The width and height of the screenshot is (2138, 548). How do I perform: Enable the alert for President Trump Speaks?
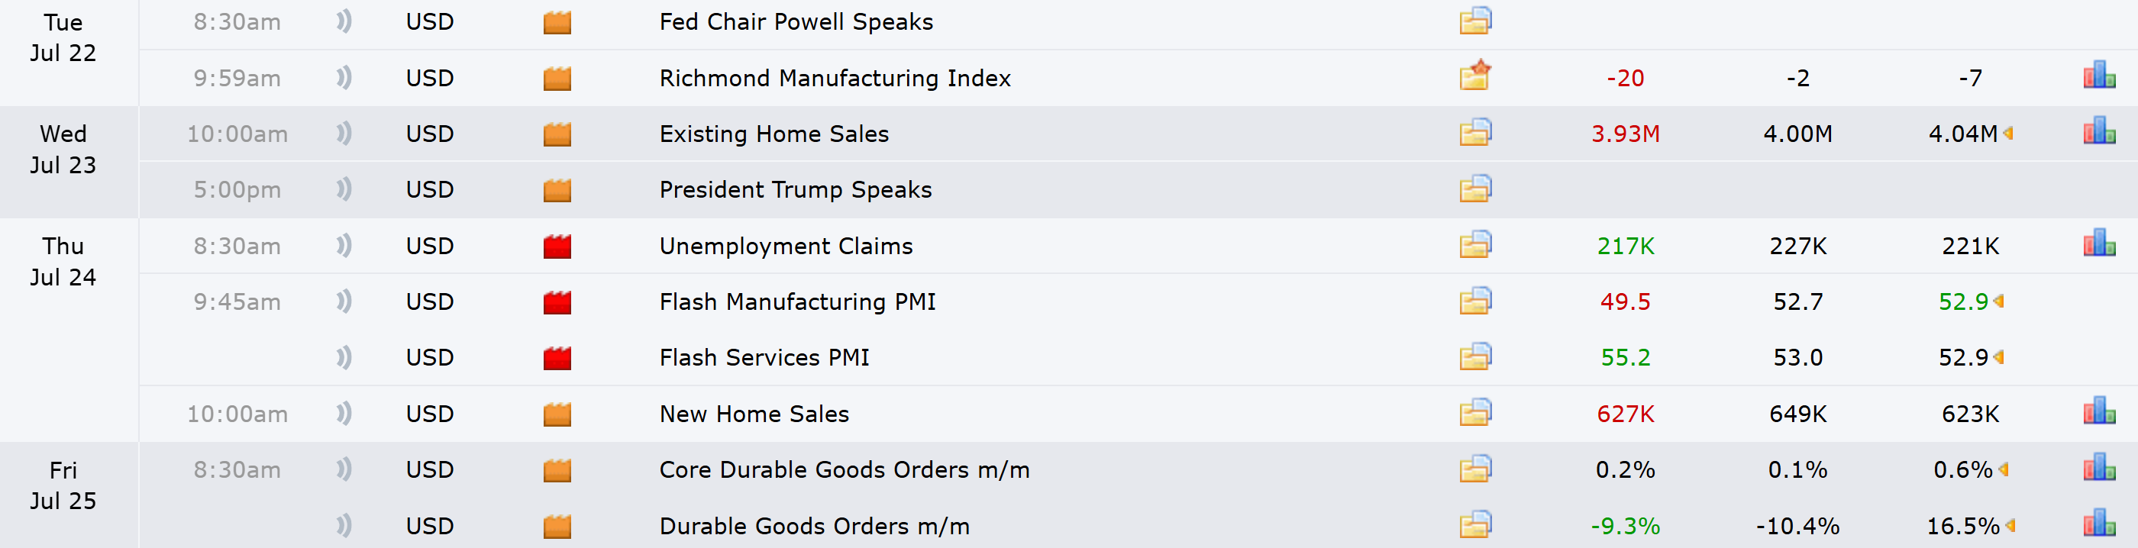coord(344,189)
